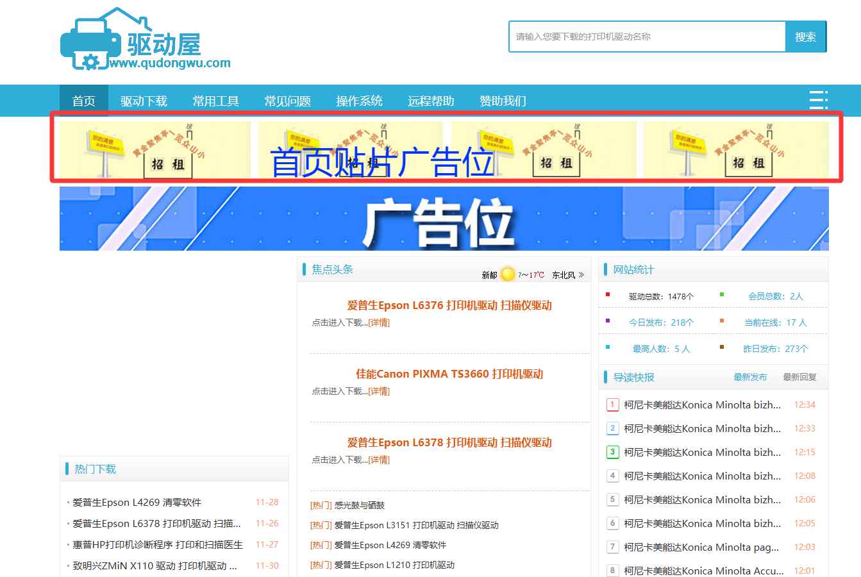This screenshot has height=577, width=861.
Task: Switch to the 最新回复 tab
Action: (798, 378)
